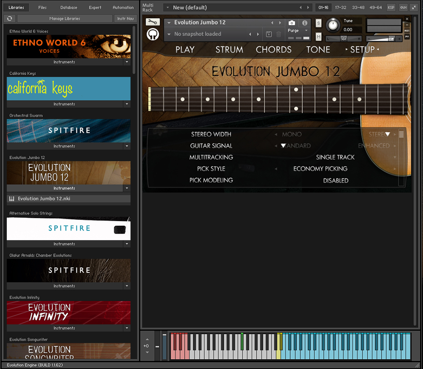The width and height of the screenshot is (423, 369).
Task: Minimize the instrument header with the minus icon
Action: point(407,25)
